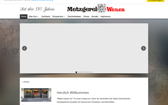This screenshot has width=168, height=105.
Task: Jump to the last slider pagination dot
Action: (92, 72)
